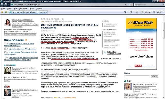165x99 pixels.
Task: Click the browser Back arrow button
Action: click(2, 5)
